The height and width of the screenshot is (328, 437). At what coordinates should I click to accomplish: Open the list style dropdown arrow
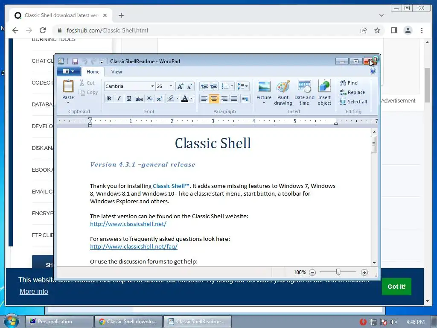[232, 86]
